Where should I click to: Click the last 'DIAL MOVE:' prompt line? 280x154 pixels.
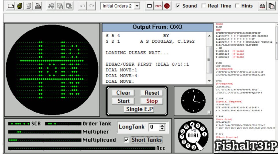120,81
